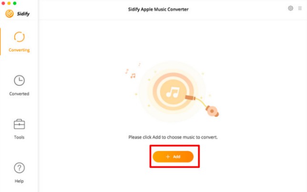Click the music disc illustration

pyautogui.click(x=173, y=92)
